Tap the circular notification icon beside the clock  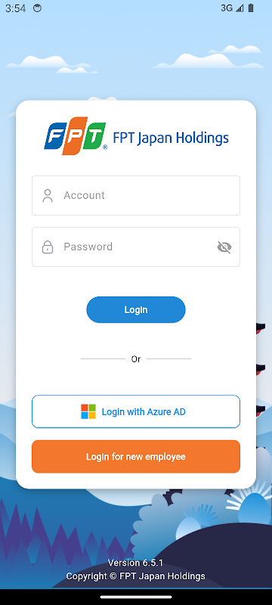click(x=37, y=8)
